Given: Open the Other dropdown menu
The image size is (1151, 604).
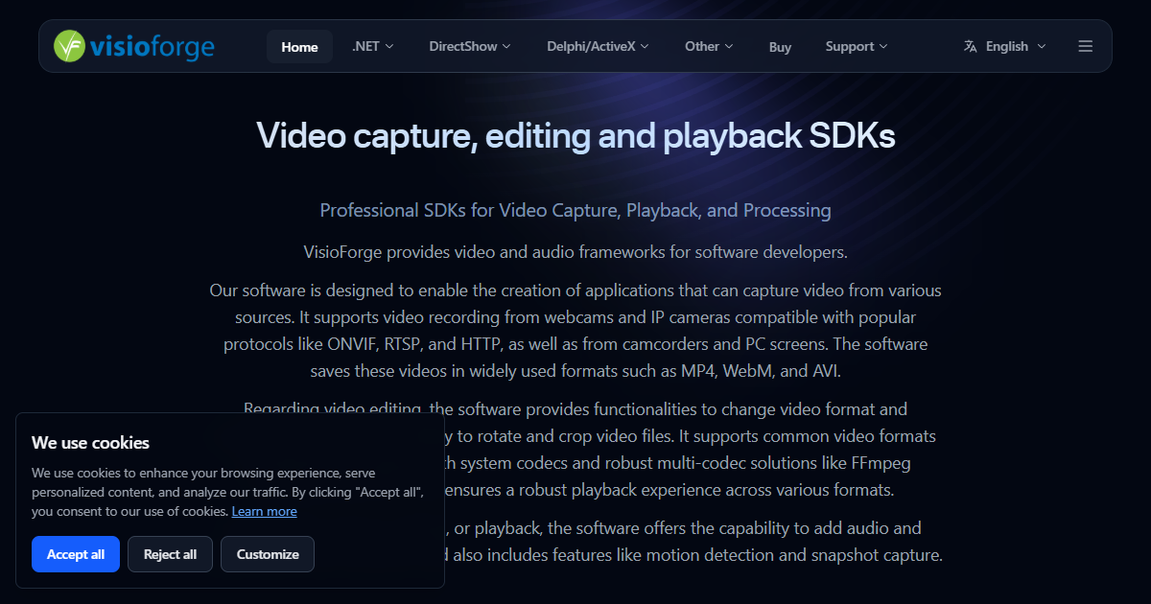Looking at the screenshot, I should point(709,46).
